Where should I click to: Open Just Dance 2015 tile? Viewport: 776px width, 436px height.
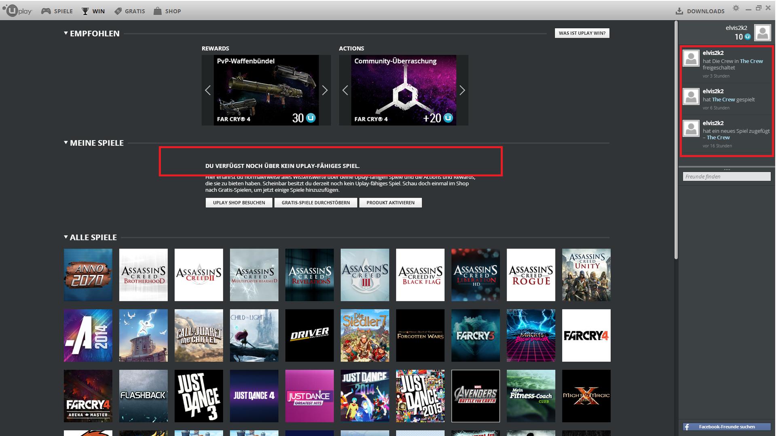(420, 396)
